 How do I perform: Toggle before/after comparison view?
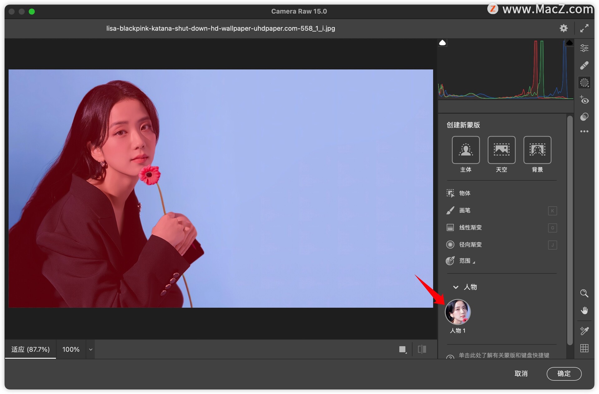pyautogui.click(x=422, y=349)
